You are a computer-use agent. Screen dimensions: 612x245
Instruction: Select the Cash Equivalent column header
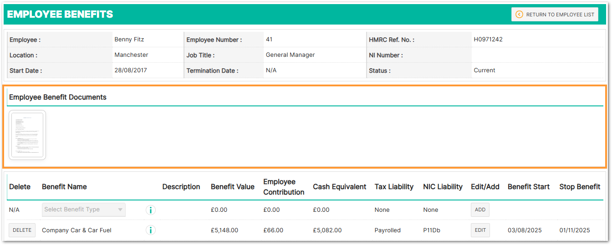click(x=339, y=187)
